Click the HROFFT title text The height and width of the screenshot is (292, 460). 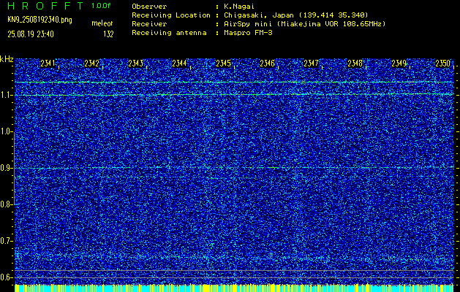pyautogui.click(x=45, y=6)
